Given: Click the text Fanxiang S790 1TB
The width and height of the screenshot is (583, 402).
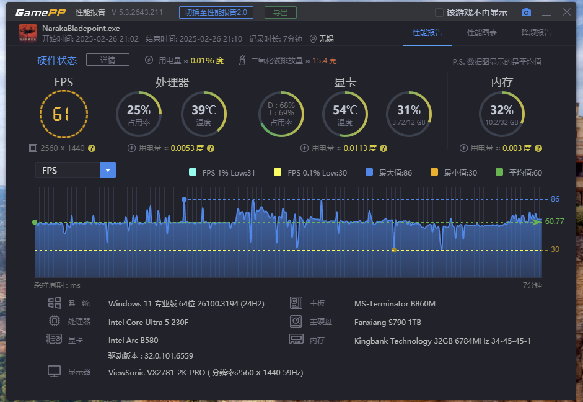Looking at the screenshot, I should [x=388, y=323].
